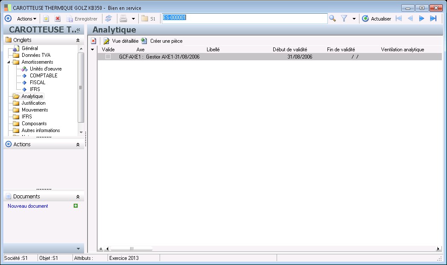447x265 pixels.
Task: Click the Print icon in the toolbar
Action: [x=123, y=19]
